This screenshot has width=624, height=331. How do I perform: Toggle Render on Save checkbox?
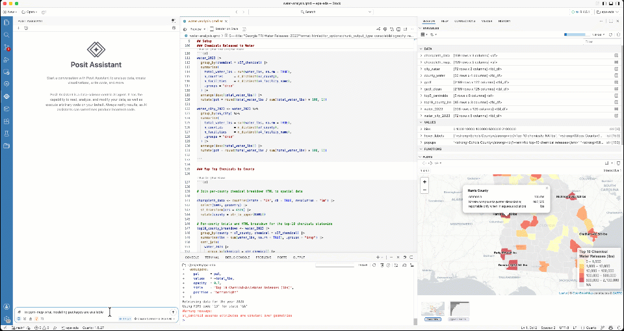[212, 29]
